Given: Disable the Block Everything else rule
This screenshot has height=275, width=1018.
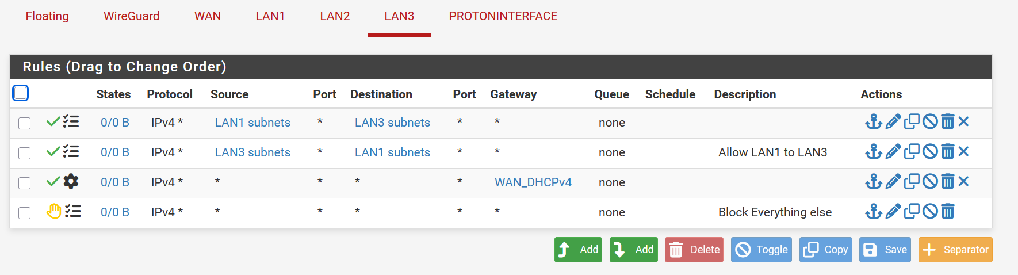Looking at the screenshot, I should click(x=930, y=212).
